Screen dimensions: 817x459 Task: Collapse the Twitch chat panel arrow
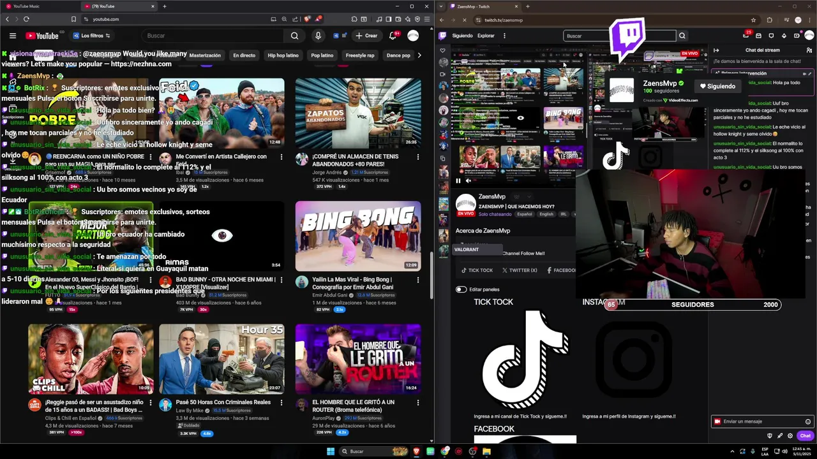click(x=716, y=50)
